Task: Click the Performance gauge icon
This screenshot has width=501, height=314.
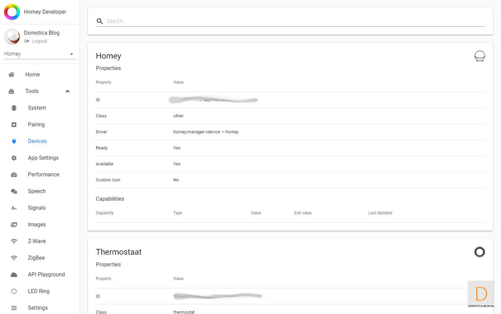Action: click(14, 175)
